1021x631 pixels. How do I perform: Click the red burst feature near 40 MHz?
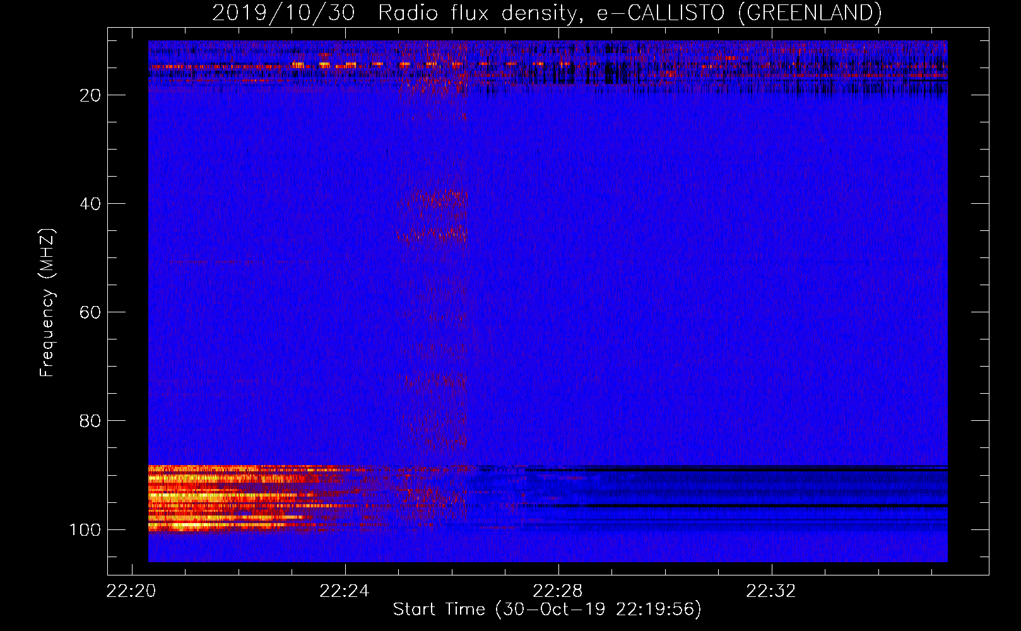pos(434,200)
